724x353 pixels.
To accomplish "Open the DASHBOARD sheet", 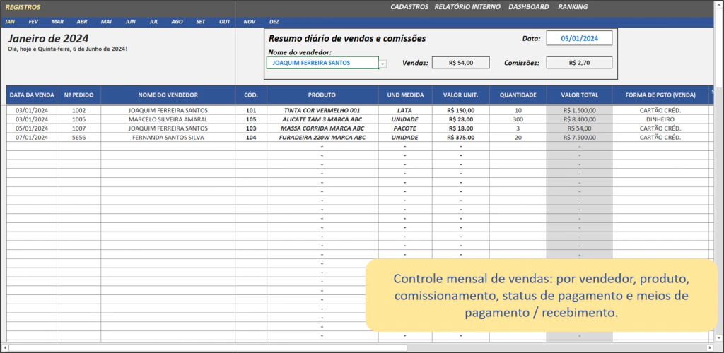I will pos(529,7).
